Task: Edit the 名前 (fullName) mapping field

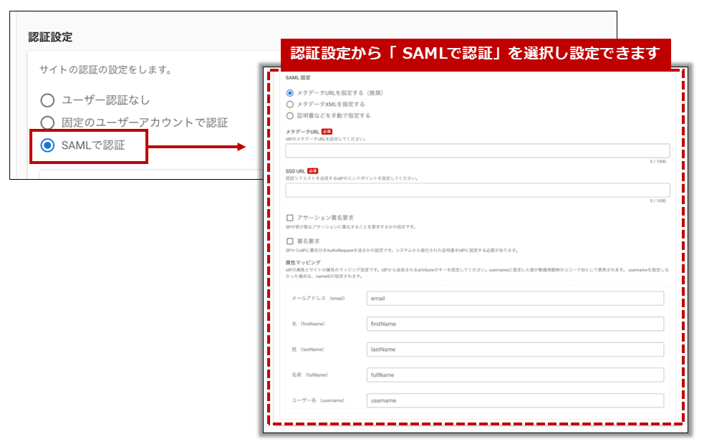Action: click(515, 375)
